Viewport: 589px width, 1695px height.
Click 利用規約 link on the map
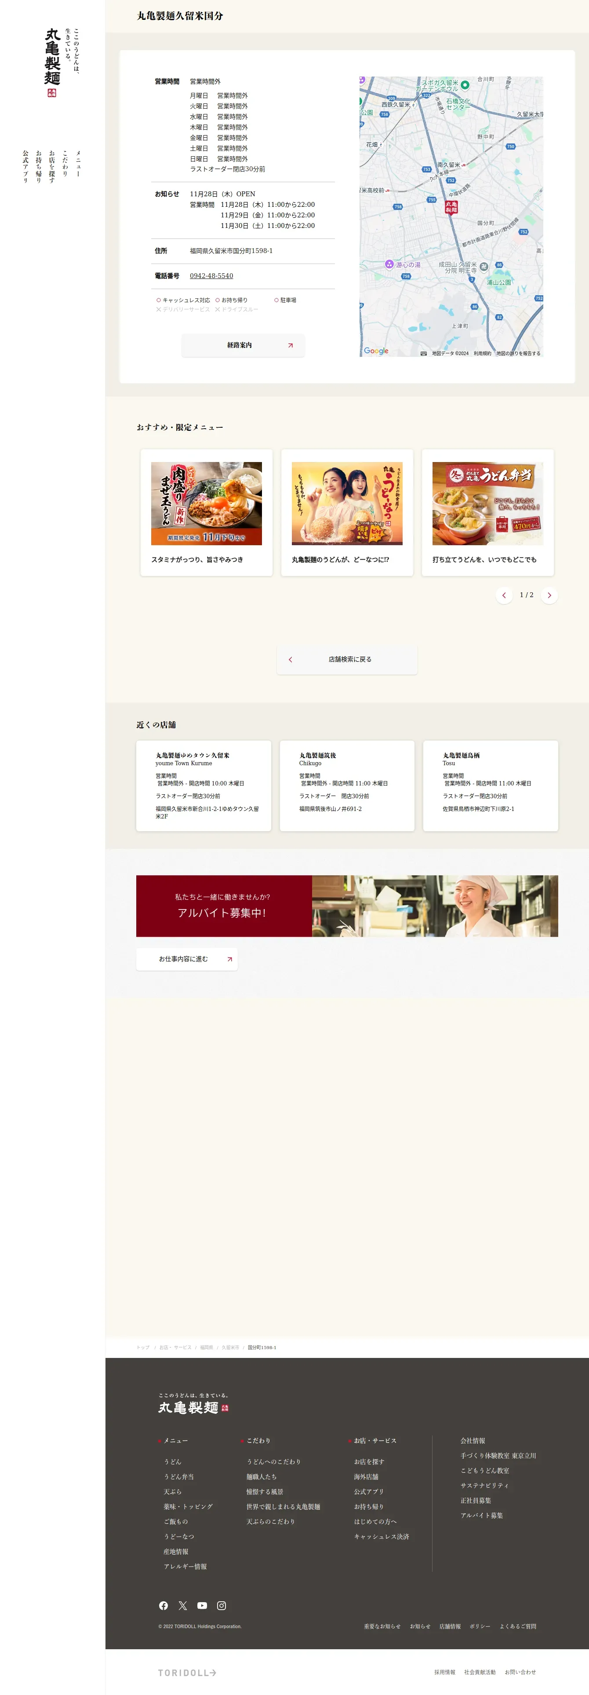point(483,353)
